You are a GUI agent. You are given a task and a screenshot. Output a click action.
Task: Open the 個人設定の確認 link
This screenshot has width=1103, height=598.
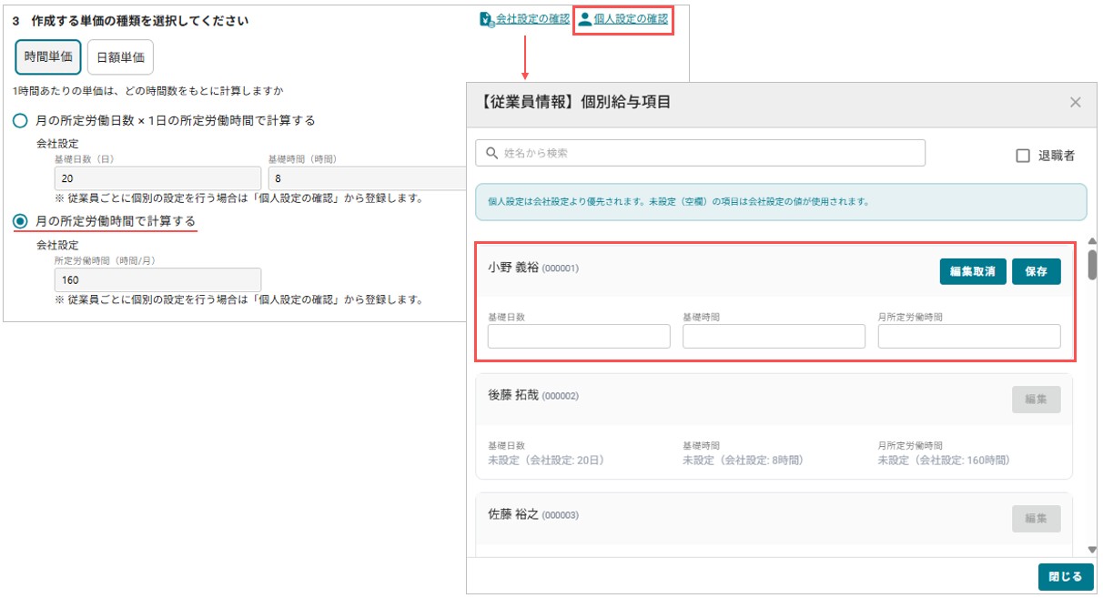tap(631, 19)
